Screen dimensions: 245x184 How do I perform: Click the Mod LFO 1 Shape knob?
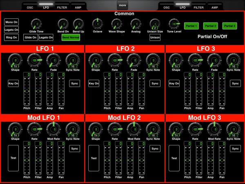pos(15,129)
